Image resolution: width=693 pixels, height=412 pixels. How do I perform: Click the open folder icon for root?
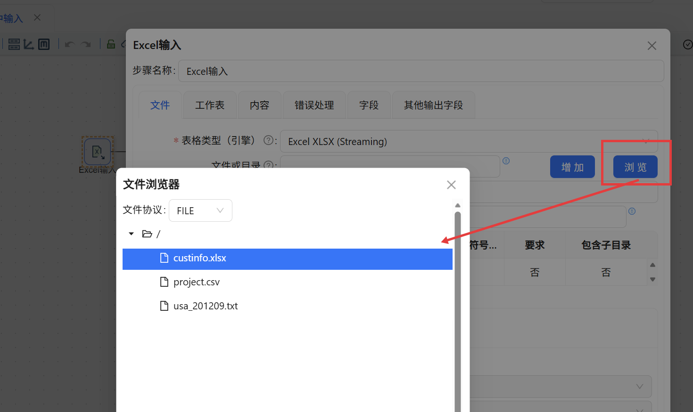(x=147, y=234)
